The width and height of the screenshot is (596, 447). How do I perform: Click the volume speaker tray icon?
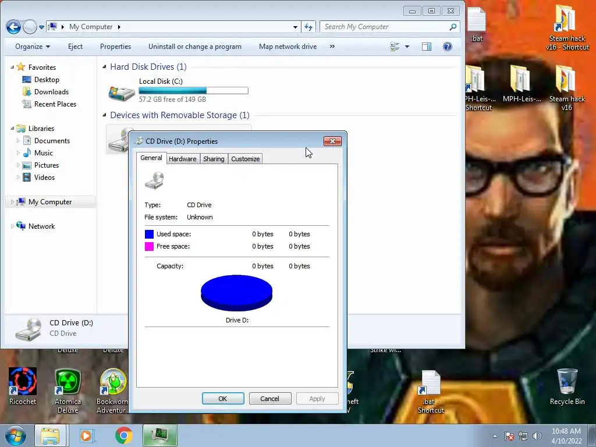point(537,436)
